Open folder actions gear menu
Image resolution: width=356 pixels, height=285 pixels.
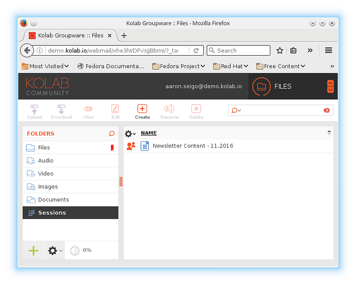click(55, 250)
